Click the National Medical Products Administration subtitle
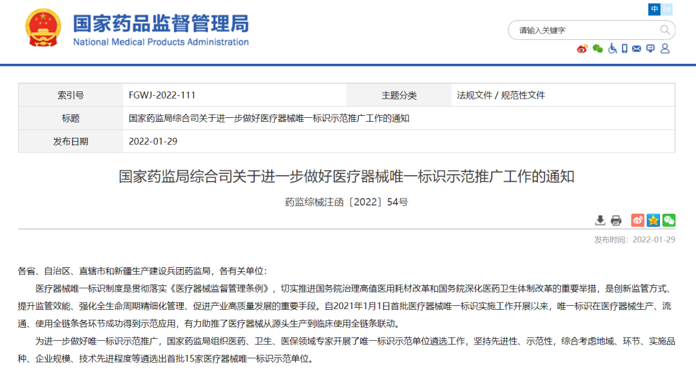This screenshot has height=369, width=696. (160, 42)
